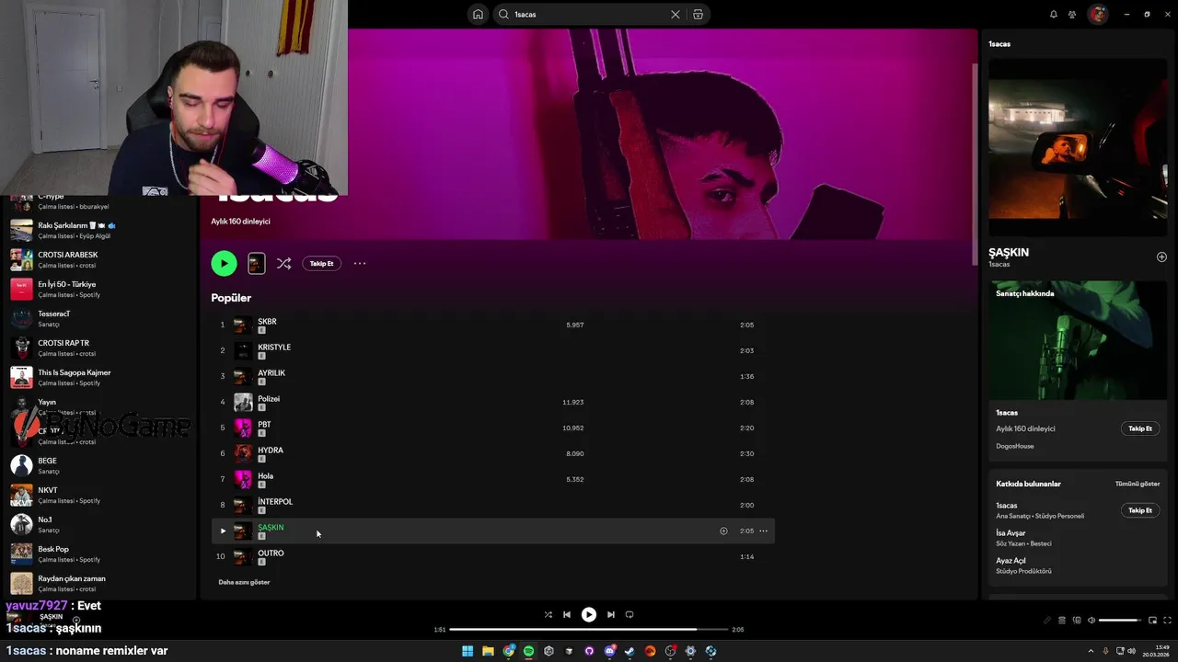This screenshot has height=662, width=1178.
Task: Go to Spotify Home via the house icon
Action: pyautogui.click(x=478, y=15)
